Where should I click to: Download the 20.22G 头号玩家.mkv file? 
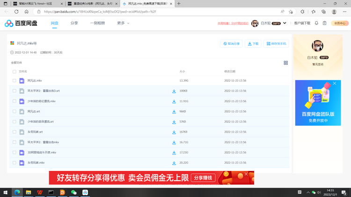174,163
